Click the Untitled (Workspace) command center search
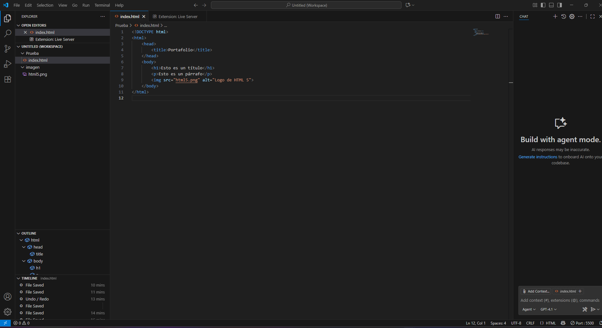Viewport: 602px width, 328px height. tap(306, 5)
